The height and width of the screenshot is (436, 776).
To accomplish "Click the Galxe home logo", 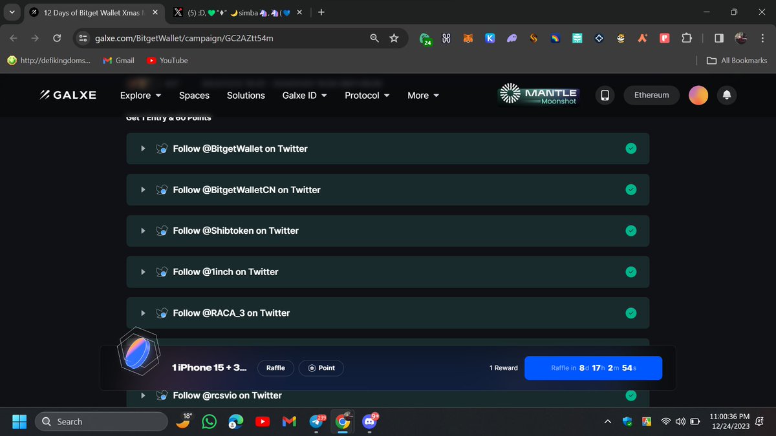I will tap(67, 95).
